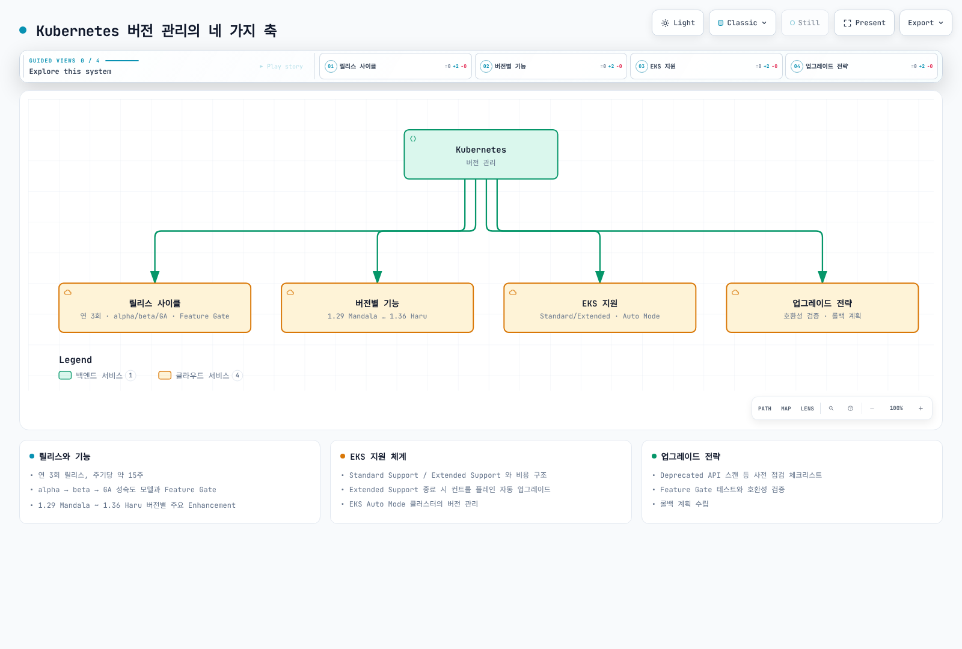Click the 100% zoom level readout
The height and width of the screenshot is (649, 962).
click(896, 409)
